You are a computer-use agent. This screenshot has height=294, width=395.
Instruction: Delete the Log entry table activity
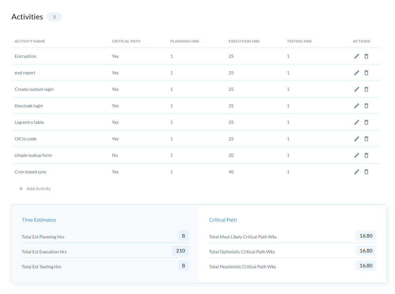click(x=366, y=122)
